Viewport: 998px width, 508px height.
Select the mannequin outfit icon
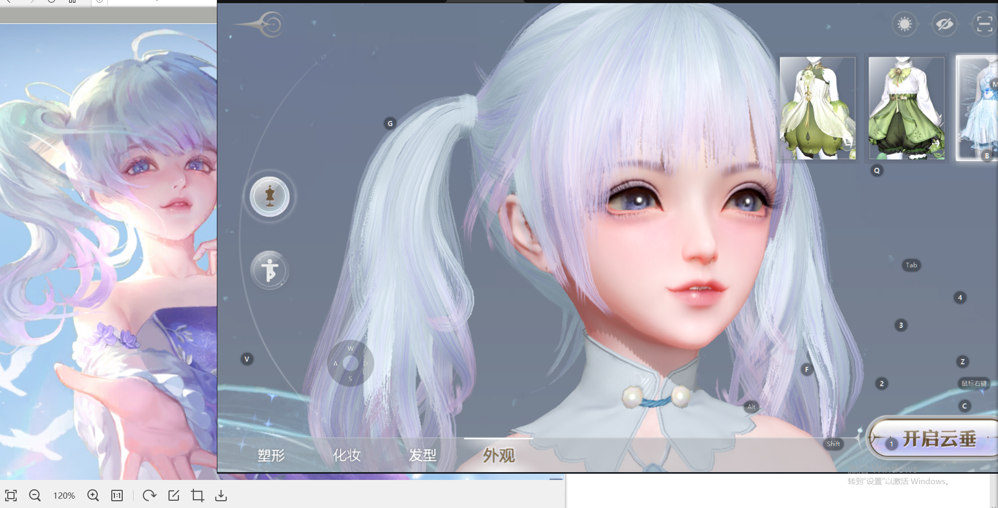[x=269, y=196]
